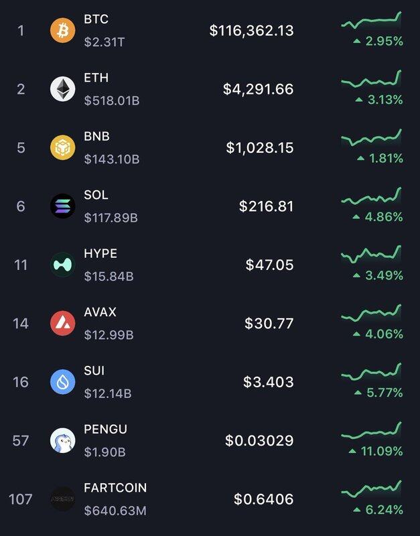Open the ETH ticker label

pos(95,78)
